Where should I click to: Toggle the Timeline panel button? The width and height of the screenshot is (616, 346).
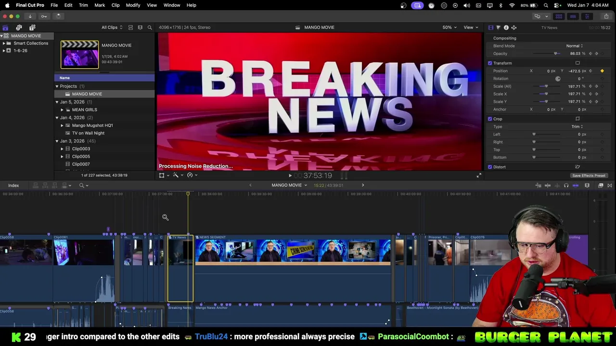pyautogui.click(x=573, y=16)
